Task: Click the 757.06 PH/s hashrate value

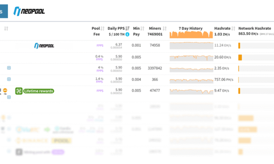Action: (224, 79)
